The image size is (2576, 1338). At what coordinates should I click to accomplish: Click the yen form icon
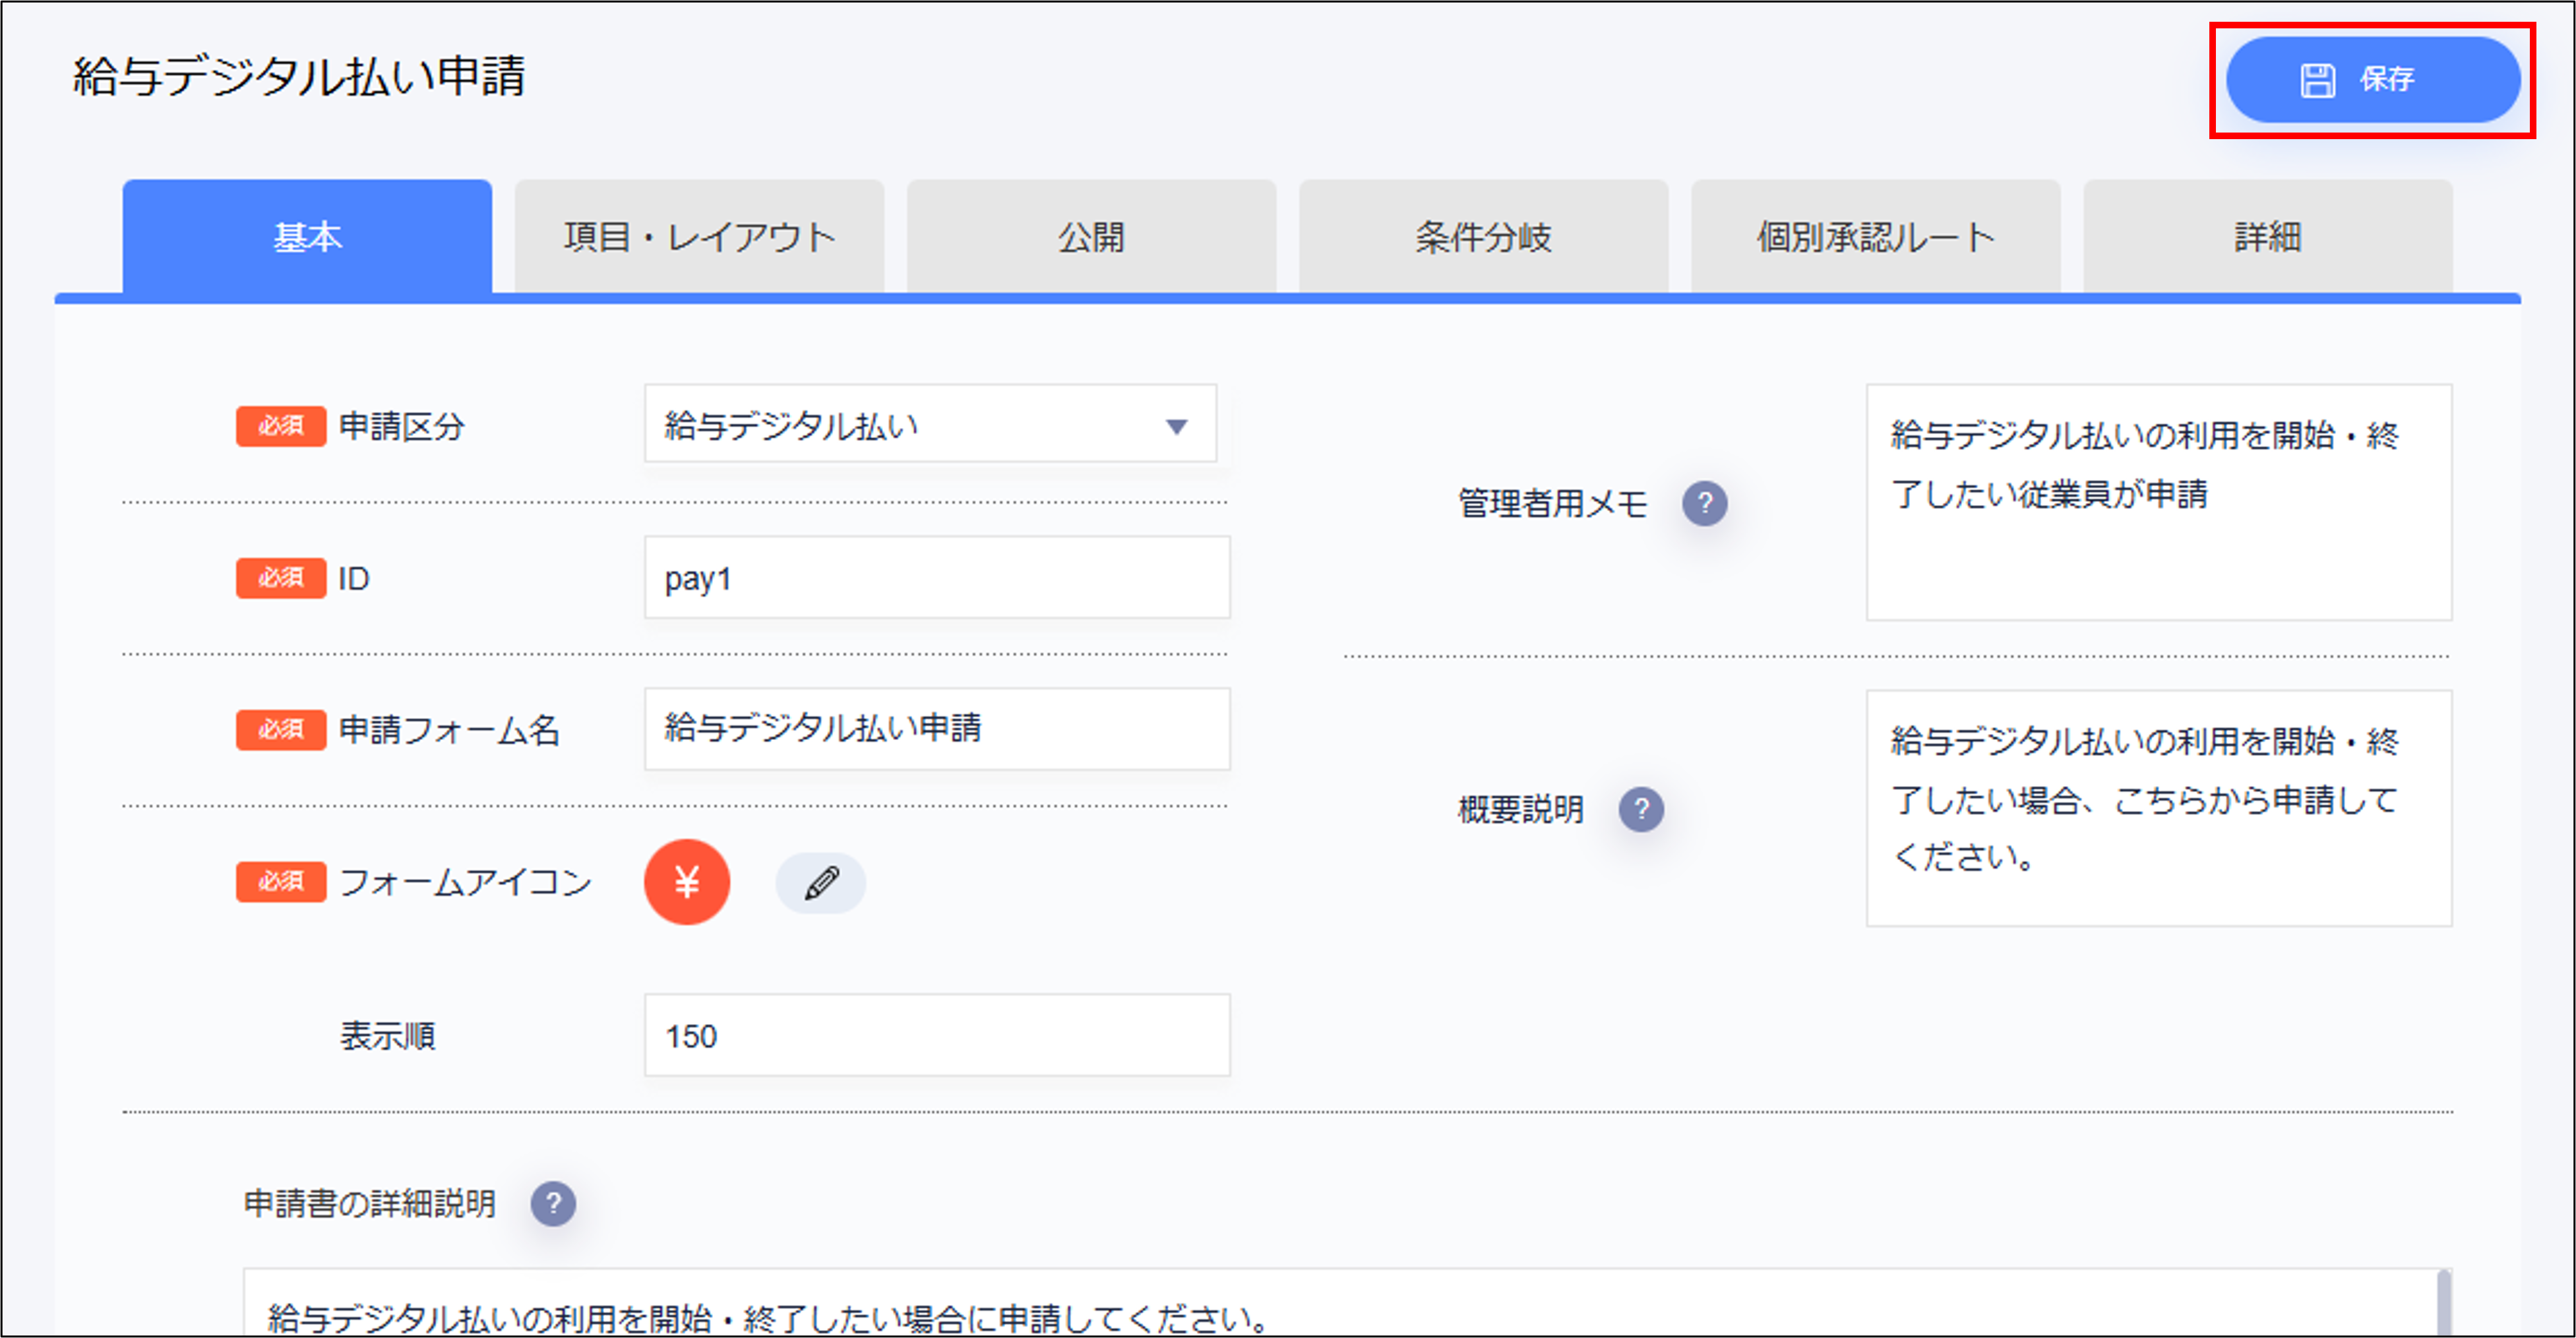[687, 882]
